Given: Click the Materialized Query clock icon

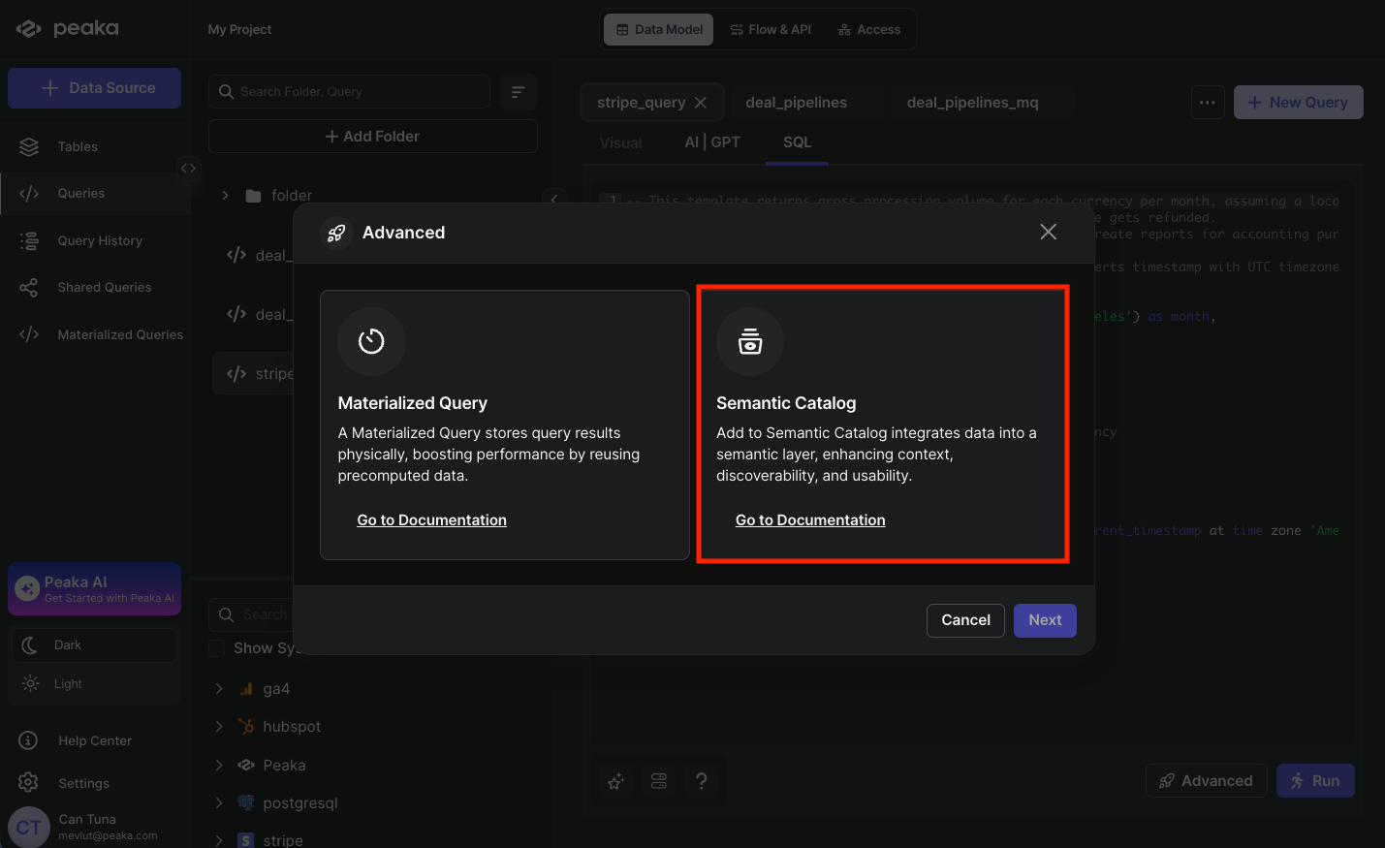Looking at the screenshot, I should (x=371, y=341).
